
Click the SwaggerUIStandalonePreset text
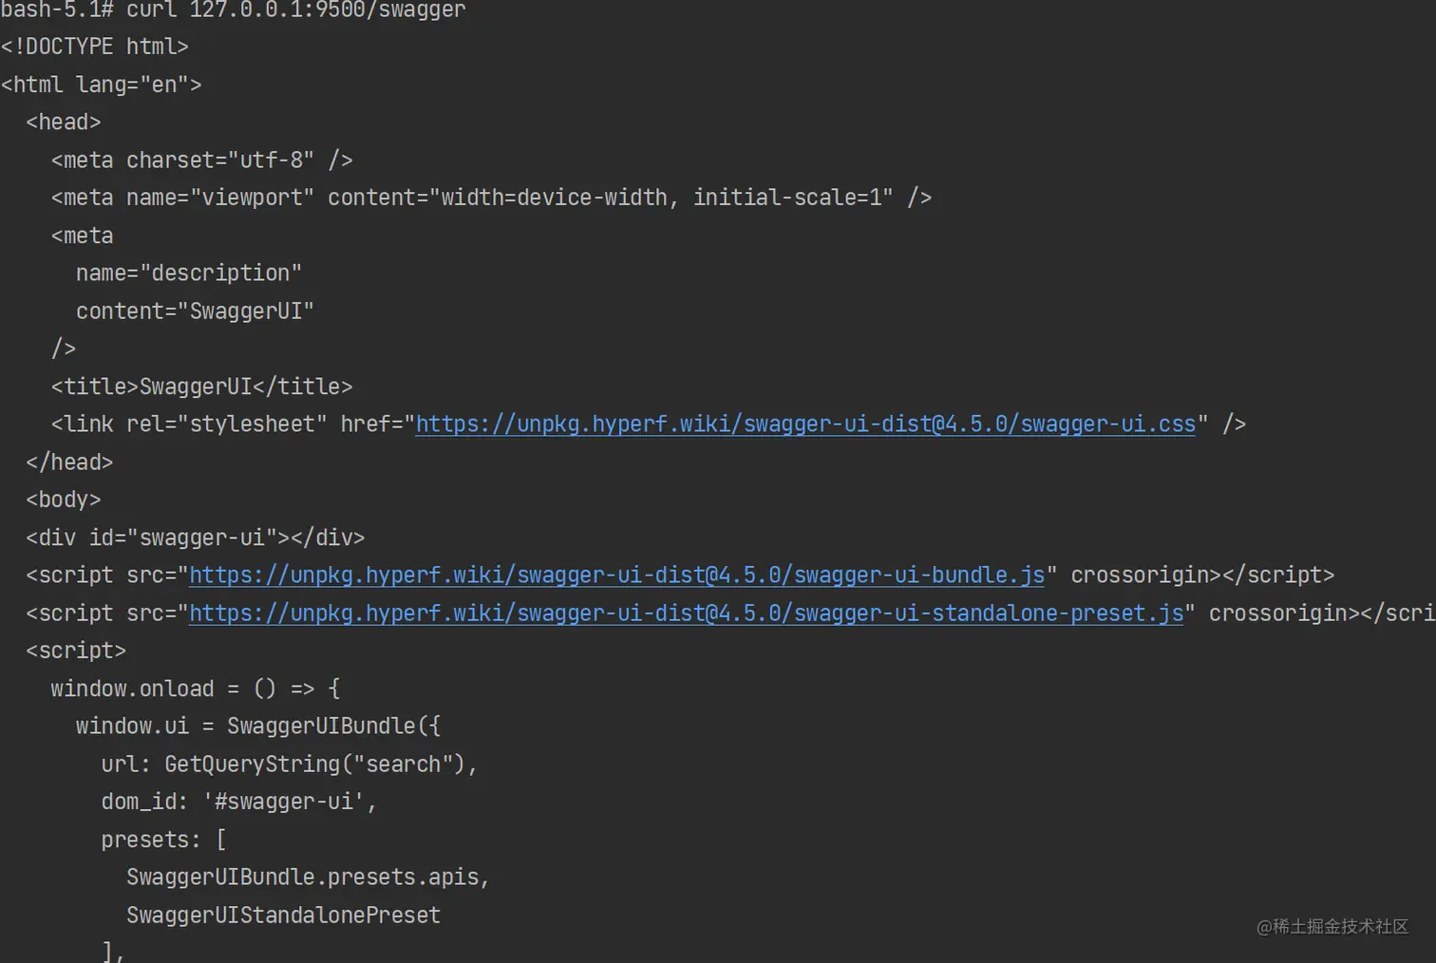point(284,916)
